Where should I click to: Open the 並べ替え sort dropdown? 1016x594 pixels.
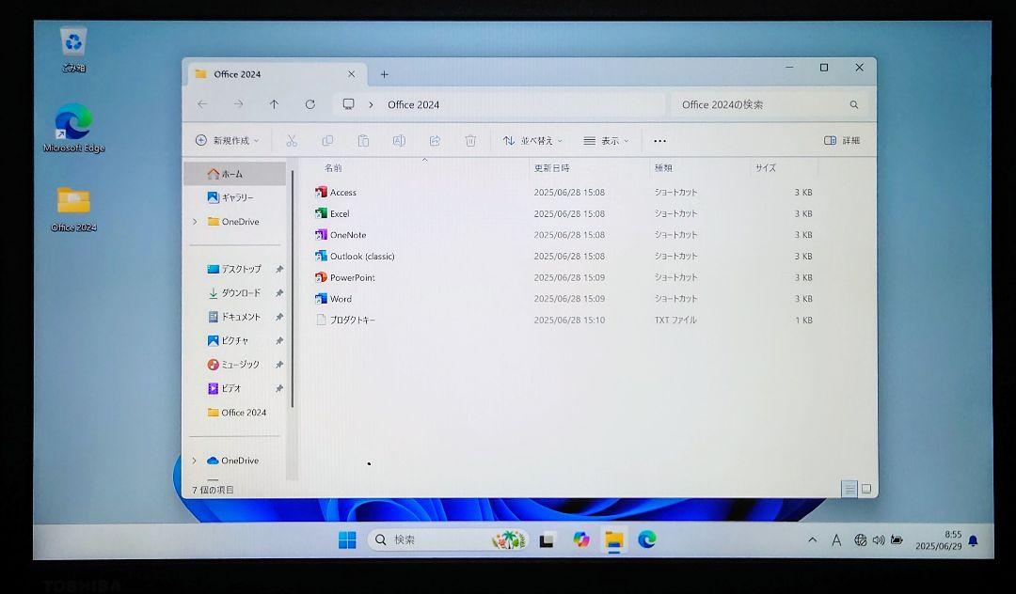pyautogui.click(x=533, y=140)
